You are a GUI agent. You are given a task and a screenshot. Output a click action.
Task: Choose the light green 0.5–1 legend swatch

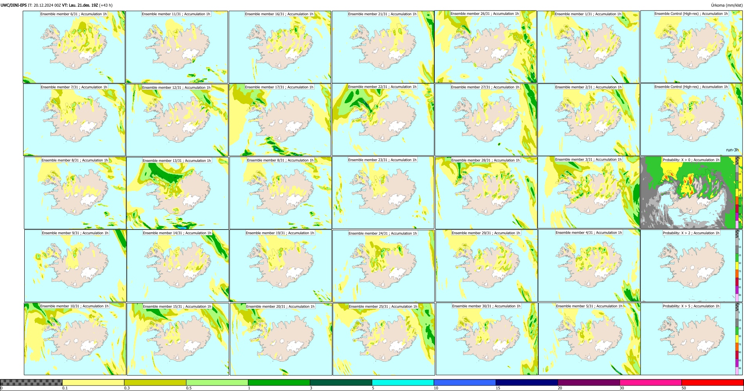tap(217, 382)
